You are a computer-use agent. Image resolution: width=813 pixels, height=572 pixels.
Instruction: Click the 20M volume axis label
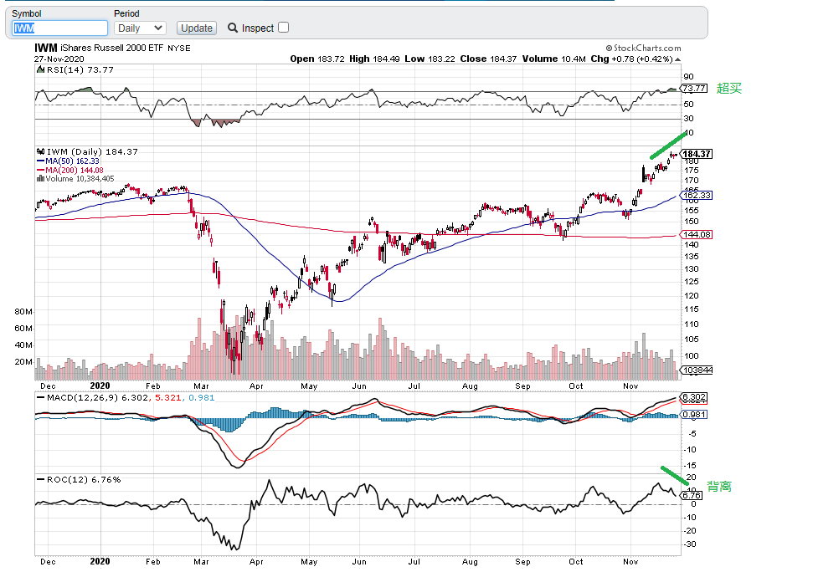point(23,361)
